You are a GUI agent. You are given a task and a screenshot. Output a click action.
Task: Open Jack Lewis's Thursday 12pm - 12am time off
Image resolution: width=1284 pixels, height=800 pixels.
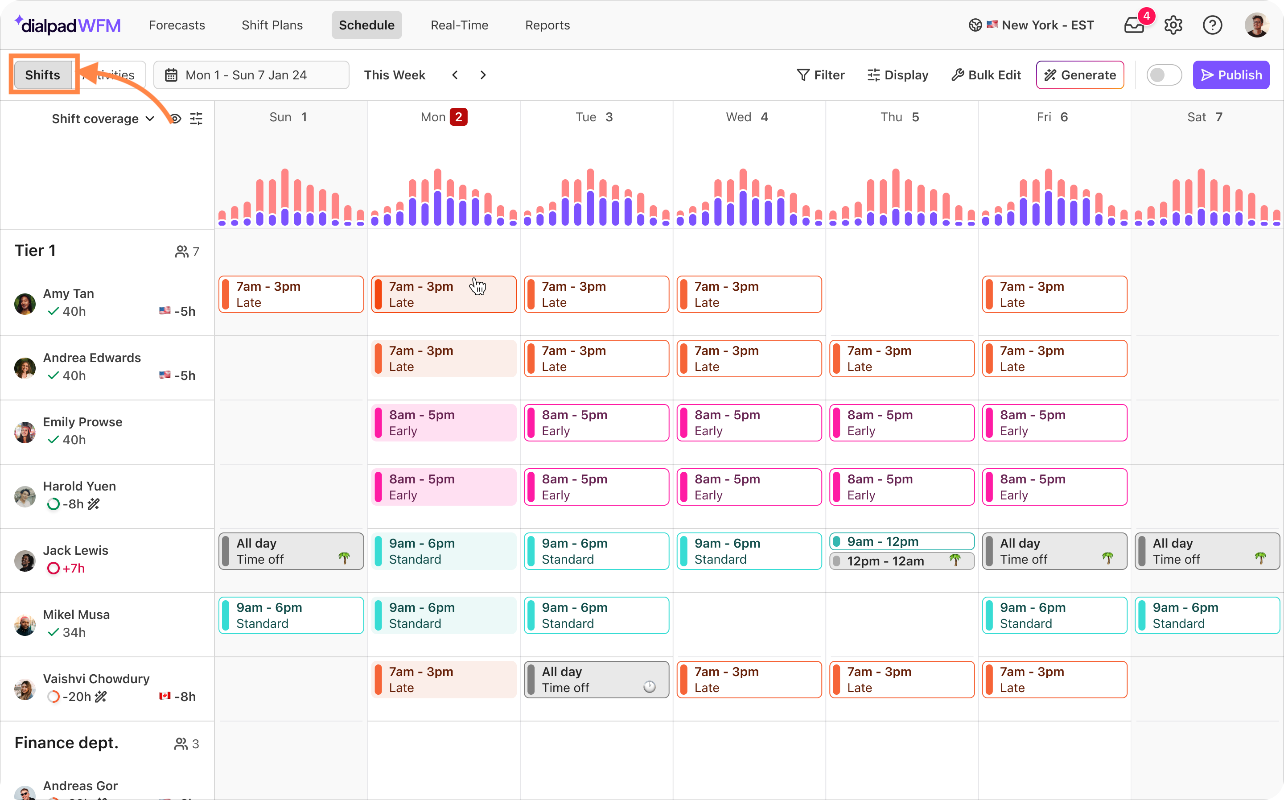[902, 561]
